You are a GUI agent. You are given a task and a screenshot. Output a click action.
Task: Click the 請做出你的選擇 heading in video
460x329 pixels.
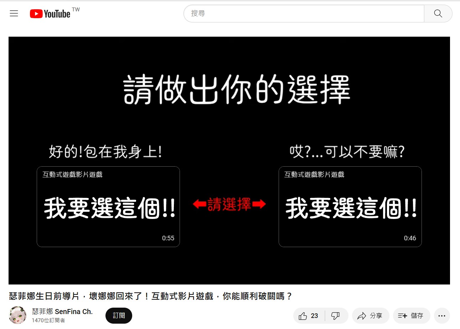tap(237, 89)
